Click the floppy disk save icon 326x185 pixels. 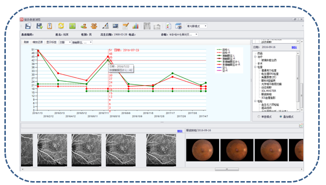[28, 26]
